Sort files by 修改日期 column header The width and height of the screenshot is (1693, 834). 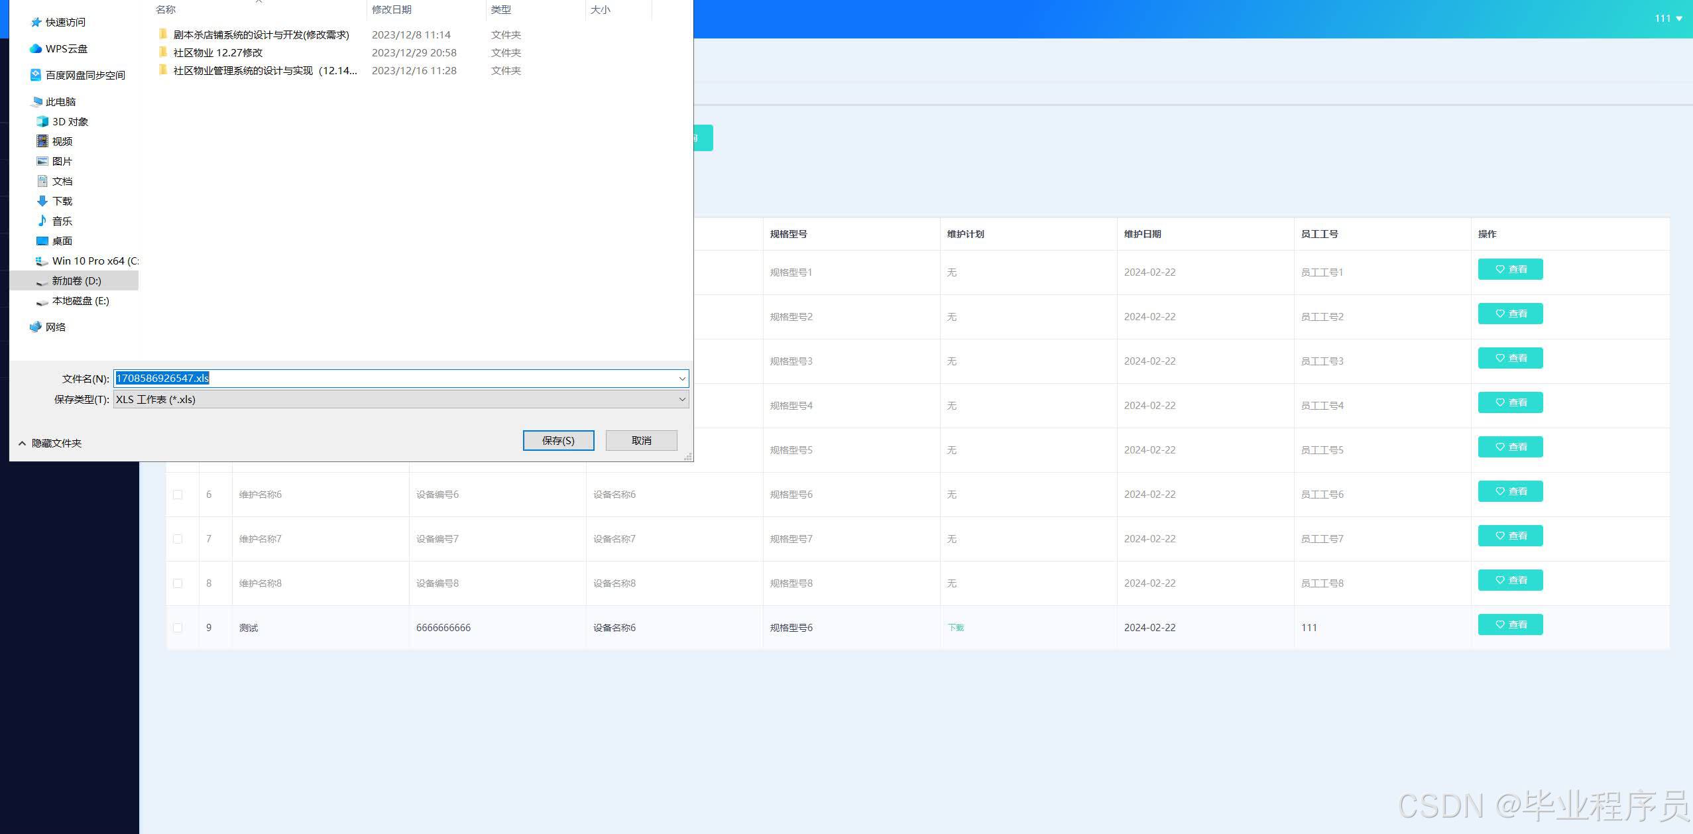tap(392, 10)
